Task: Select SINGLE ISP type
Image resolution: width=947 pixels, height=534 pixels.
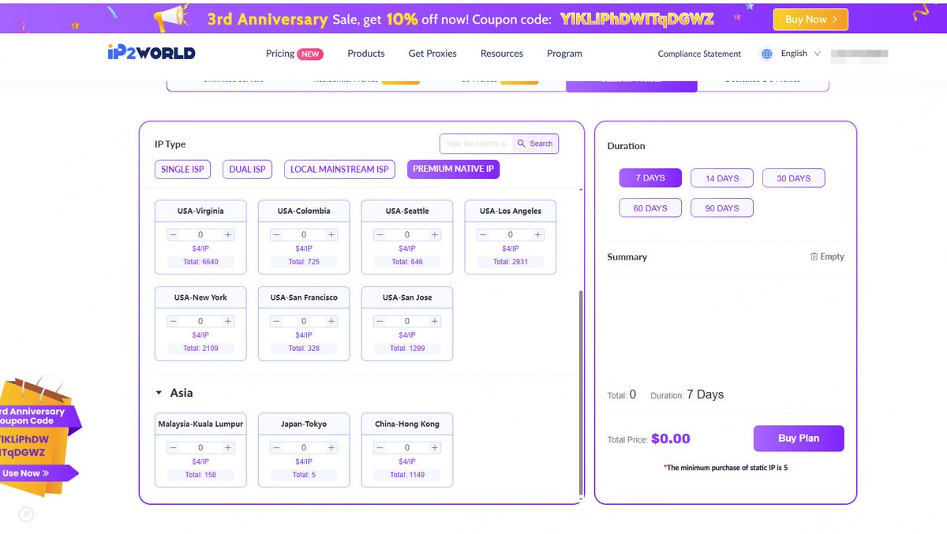Action: (182, 170)
